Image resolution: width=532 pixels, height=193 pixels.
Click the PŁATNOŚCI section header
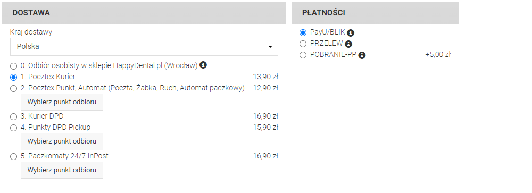click(375, 13)
